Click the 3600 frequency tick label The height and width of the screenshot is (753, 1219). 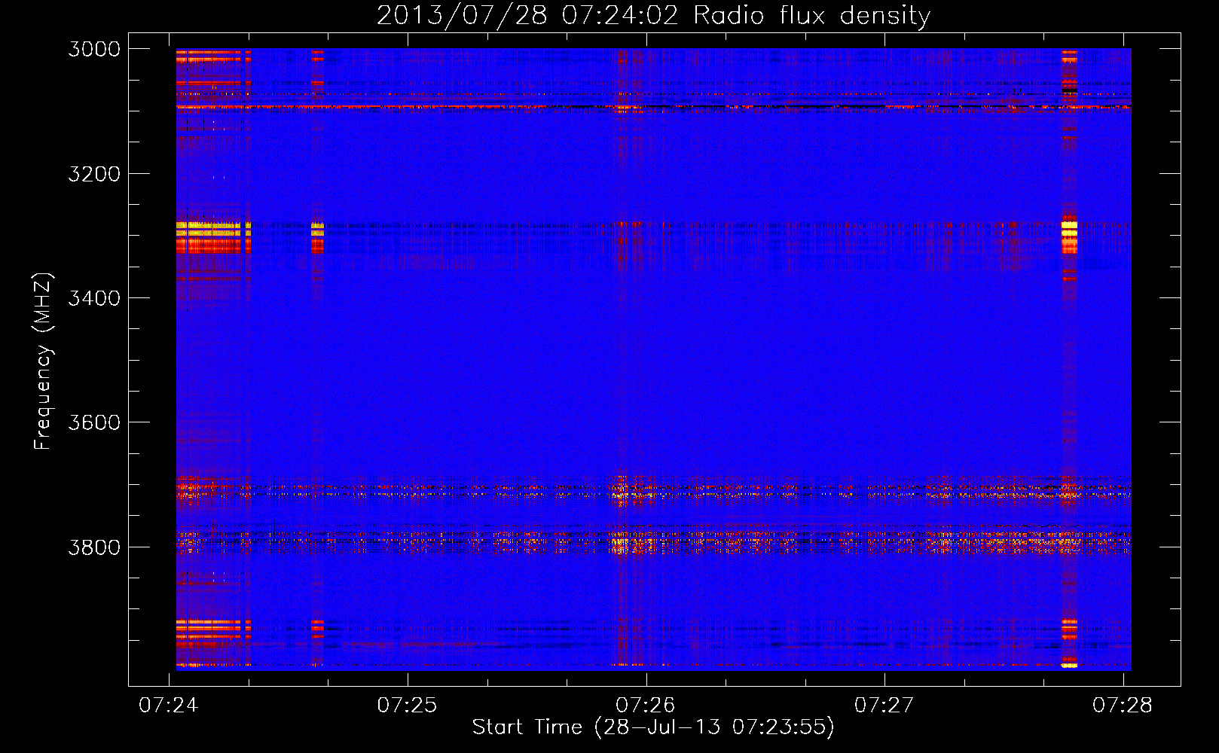click(x=94, y=422)
